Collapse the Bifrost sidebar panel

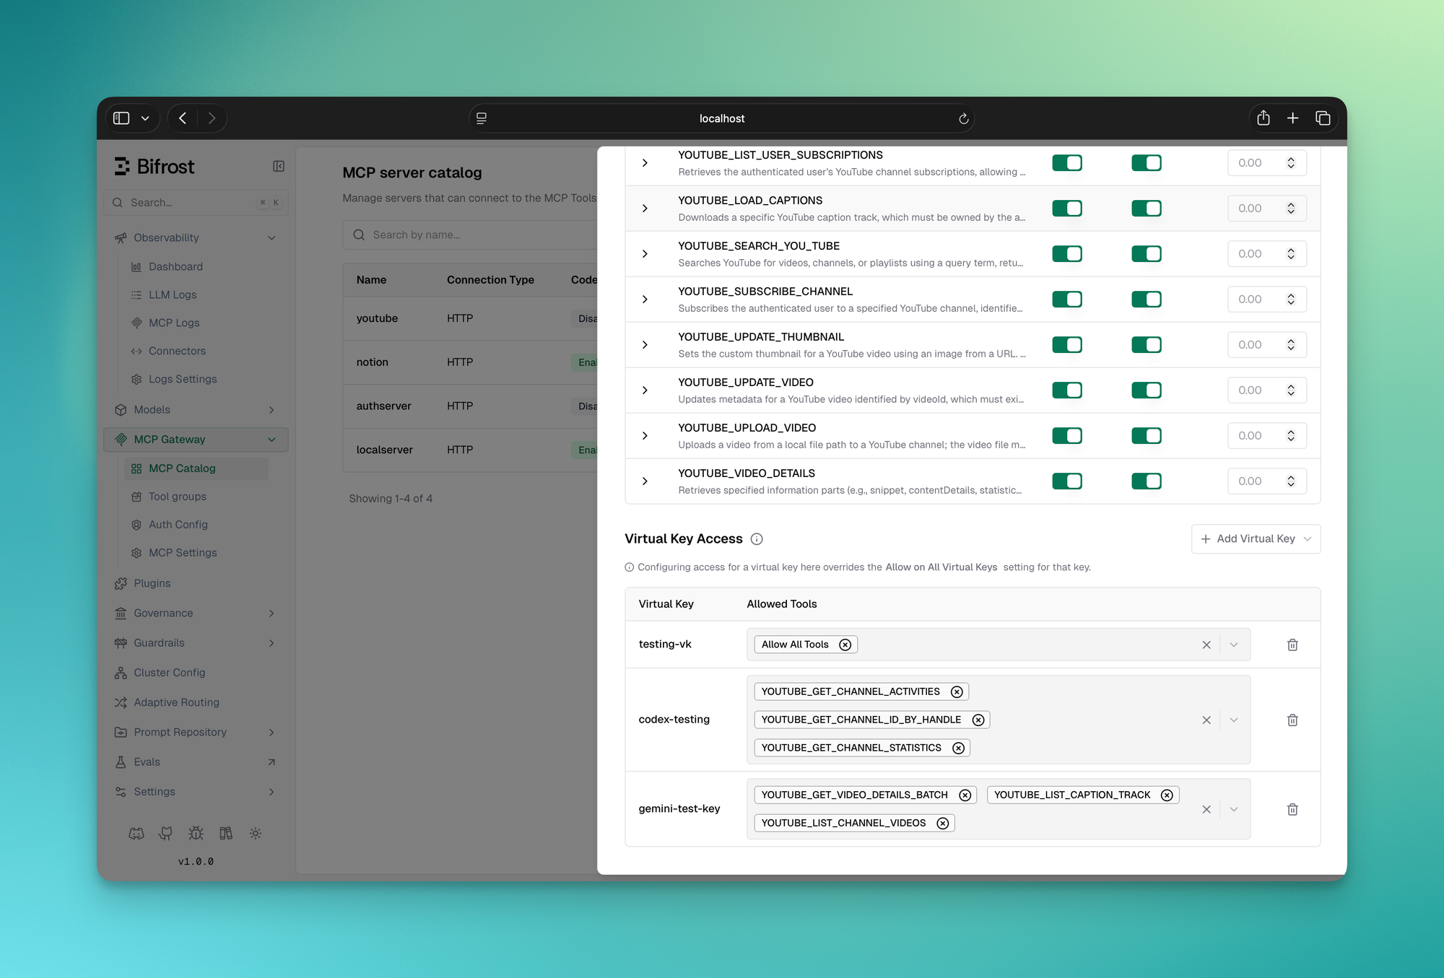click(x=279, y=167)
